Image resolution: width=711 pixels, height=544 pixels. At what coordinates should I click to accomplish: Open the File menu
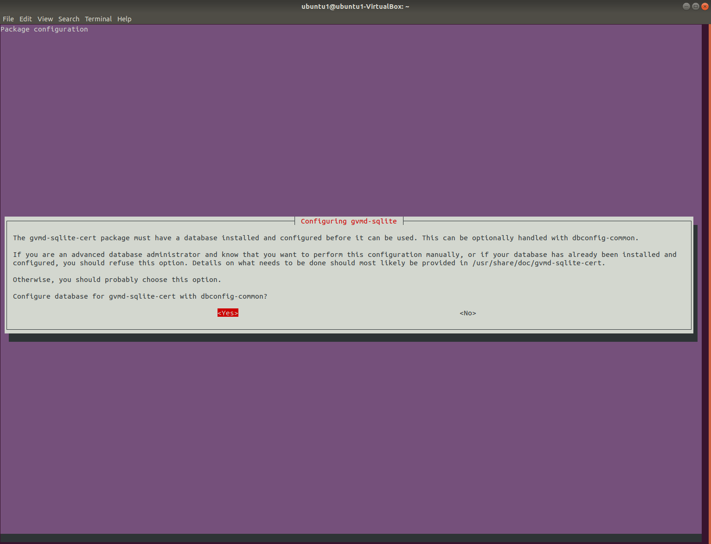pyautogui.click(x=8, y=19)
